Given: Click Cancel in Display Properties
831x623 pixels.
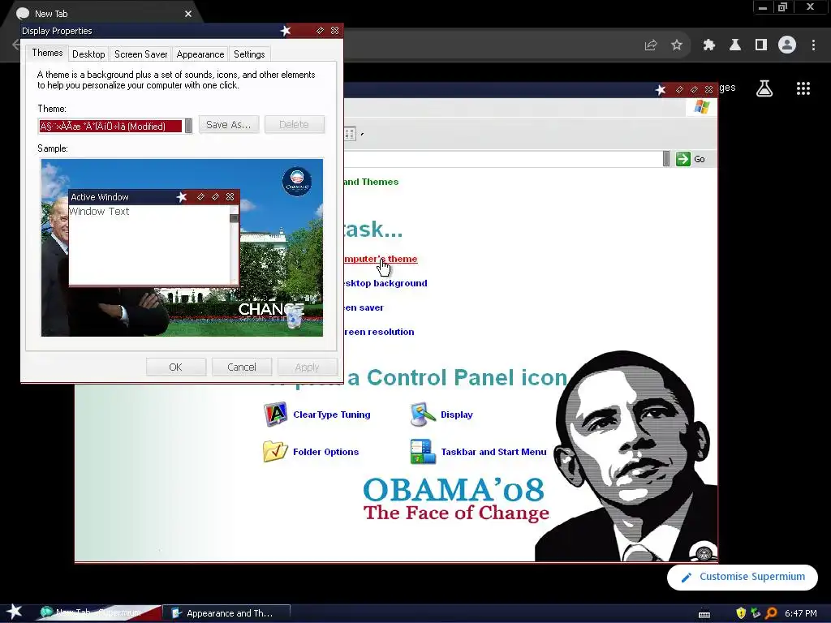Looking at the screenshot, I should pos(242,367).
